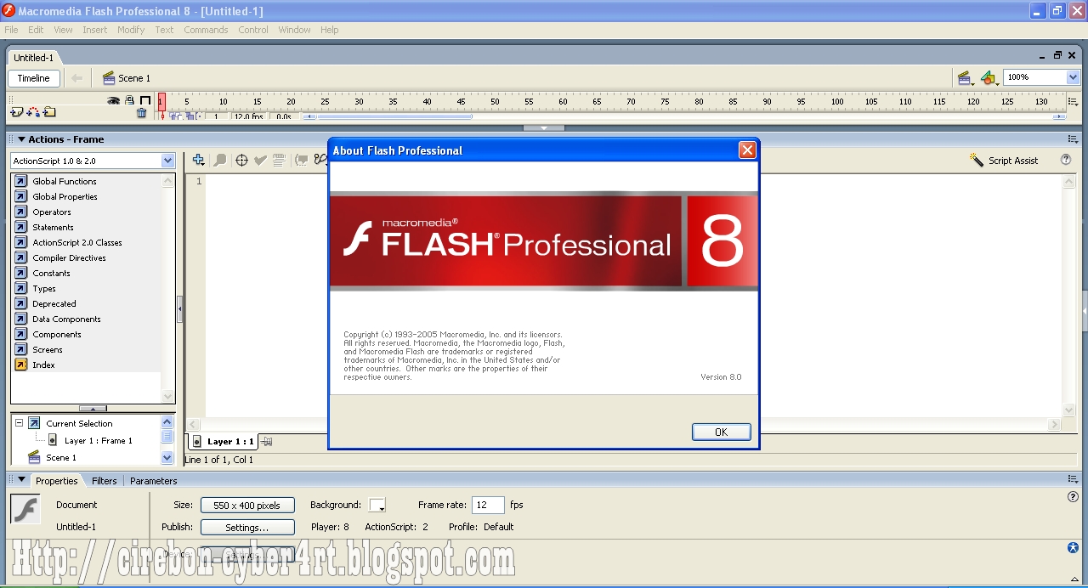Click the Scene 1 clapperboard icon in edit bar
The height and width of the screenshot is (588, 1088).
tap(109, 78)
